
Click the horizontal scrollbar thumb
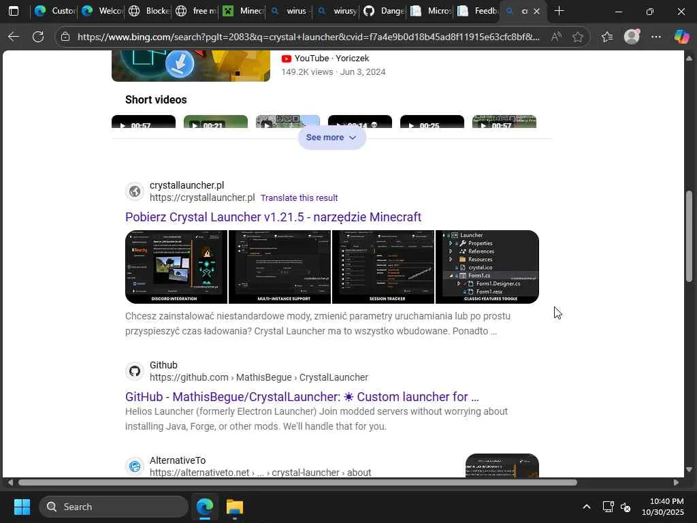(297, 483)
